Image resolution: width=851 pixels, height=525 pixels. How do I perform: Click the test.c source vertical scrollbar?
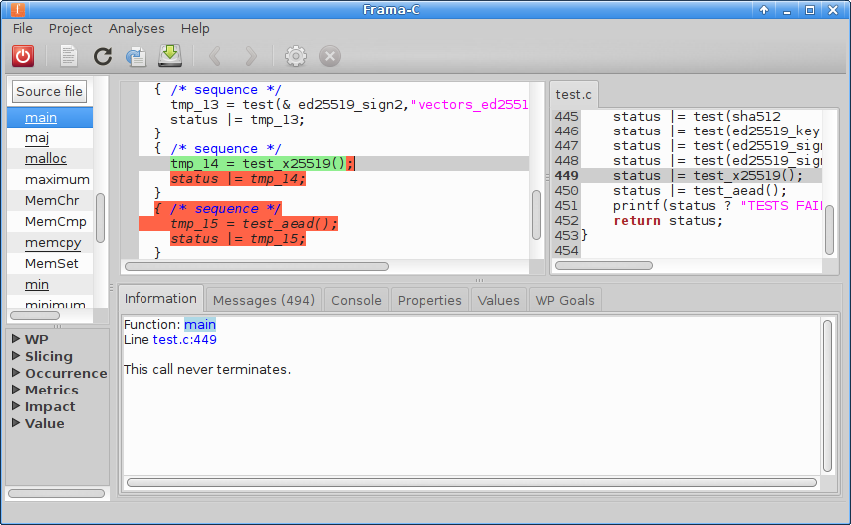click(x=829, y=230)
